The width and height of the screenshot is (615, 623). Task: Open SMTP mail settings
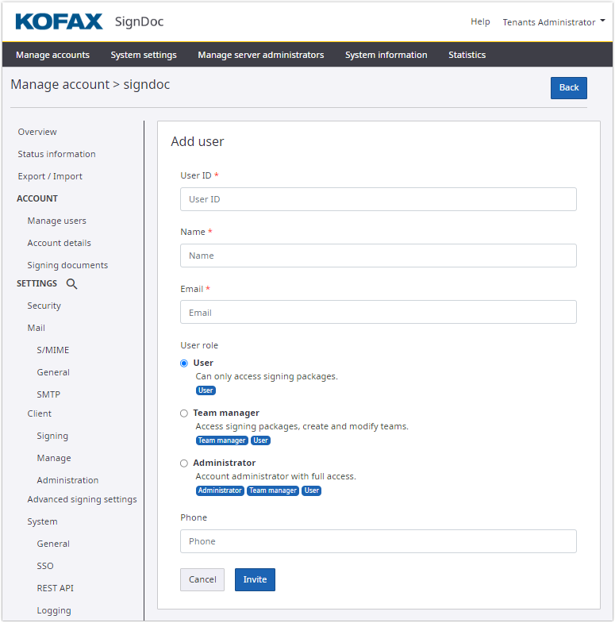pyautogui.click(x=48, y=394)
